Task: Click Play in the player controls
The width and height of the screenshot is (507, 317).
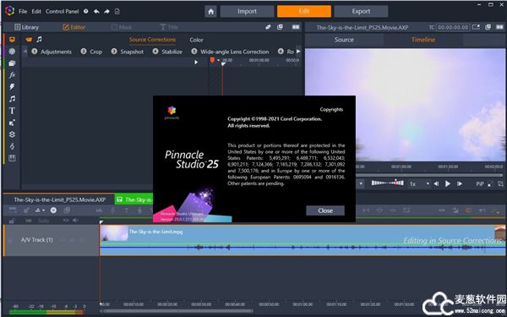Action: click(x=448, y=183)
